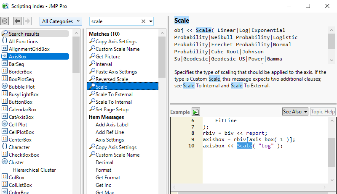
Task: Select Scale To Internal match
Action: (114, 102)
